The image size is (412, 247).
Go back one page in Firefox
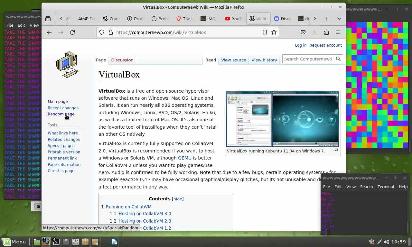click(49, 32)
